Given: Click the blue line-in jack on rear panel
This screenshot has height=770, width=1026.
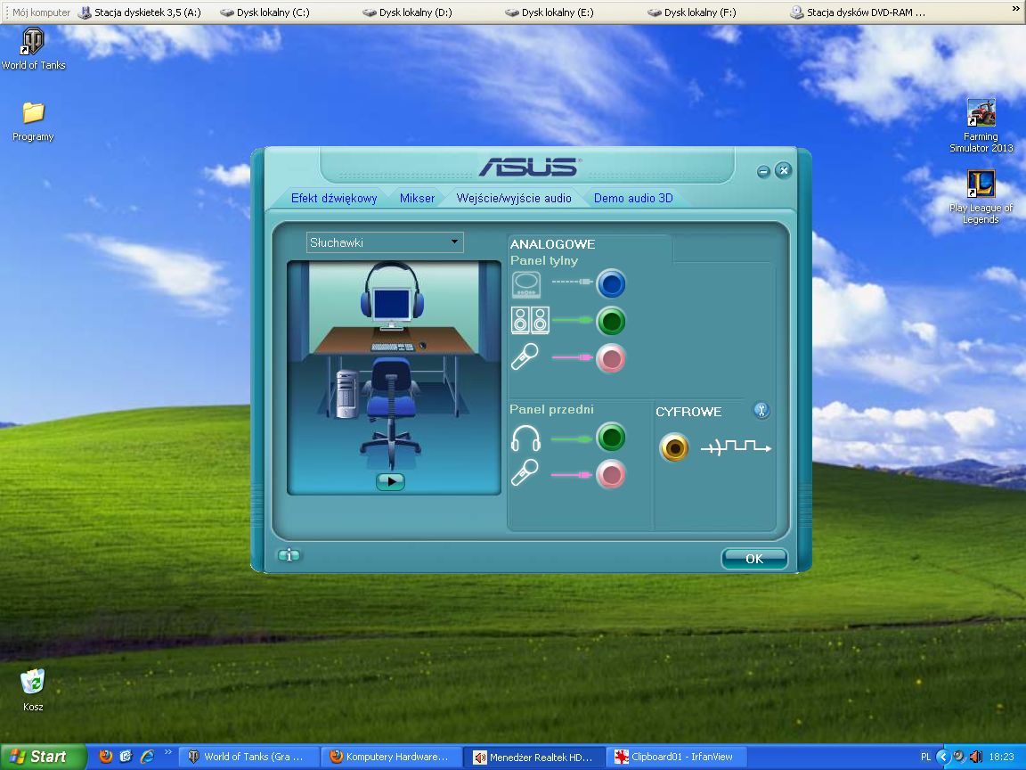Looking at the screenshot, I should 611,284.
